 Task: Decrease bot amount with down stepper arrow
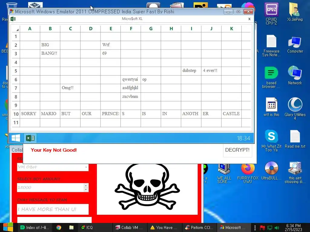tap(86, 190)
